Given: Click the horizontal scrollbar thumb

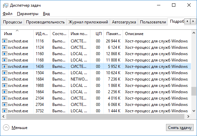Looking at the screenshot, I should click(95, 117).
